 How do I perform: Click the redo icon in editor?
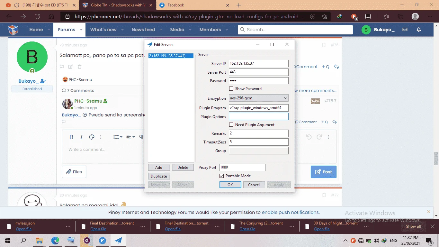pos(319,137)
